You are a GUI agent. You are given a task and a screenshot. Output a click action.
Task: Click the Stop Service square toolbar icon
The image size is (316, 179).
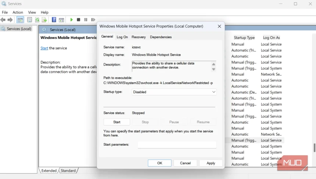click(78, 20)
